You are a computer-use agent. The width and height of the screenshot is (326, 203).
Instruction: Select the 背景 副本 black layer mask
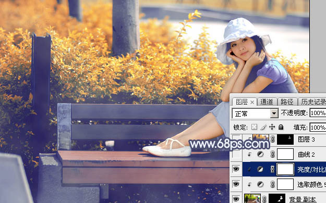pos(277,198)
